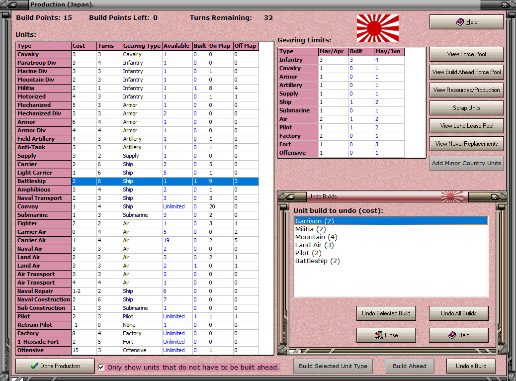
Task: Click View Lend Lease Pool
Action: pyautogui.click(x=466, y=126)
